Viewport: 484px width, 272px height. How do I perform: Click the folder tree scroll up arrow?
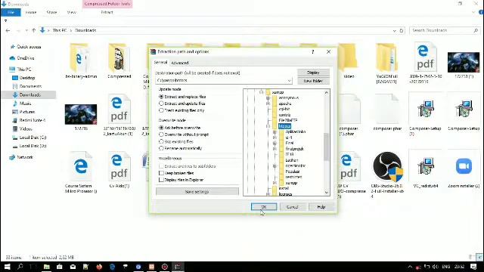click(326, 92)
